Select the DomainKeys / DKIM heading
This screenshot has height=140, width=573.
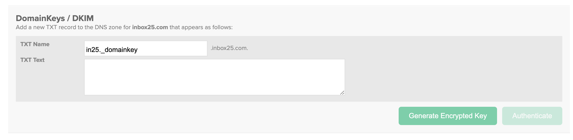[x=55, y=18]
